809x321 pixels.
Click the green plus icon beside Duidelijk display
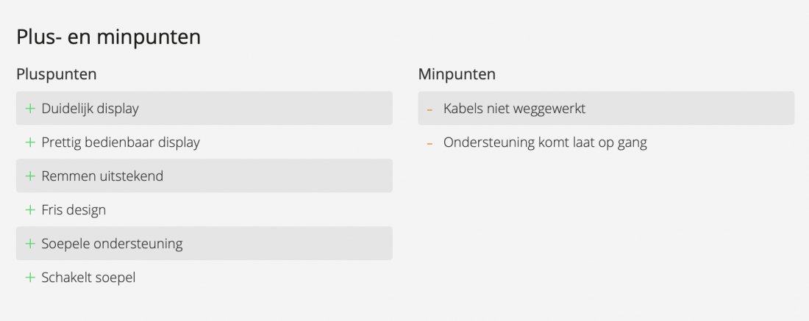click(x=30, y=109)
